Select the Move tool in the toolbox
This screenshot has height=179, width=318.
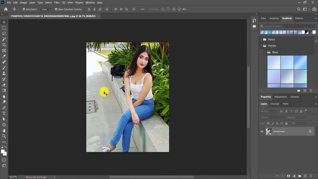(x=4, y=22)
